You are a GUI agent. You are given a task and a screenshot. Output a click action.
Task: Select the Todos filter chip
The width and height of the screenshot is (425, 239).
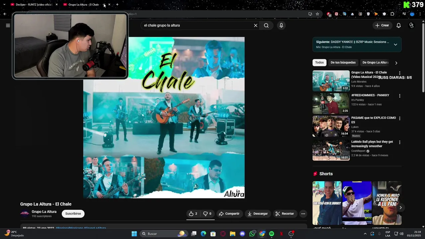[x=319, y=62]
